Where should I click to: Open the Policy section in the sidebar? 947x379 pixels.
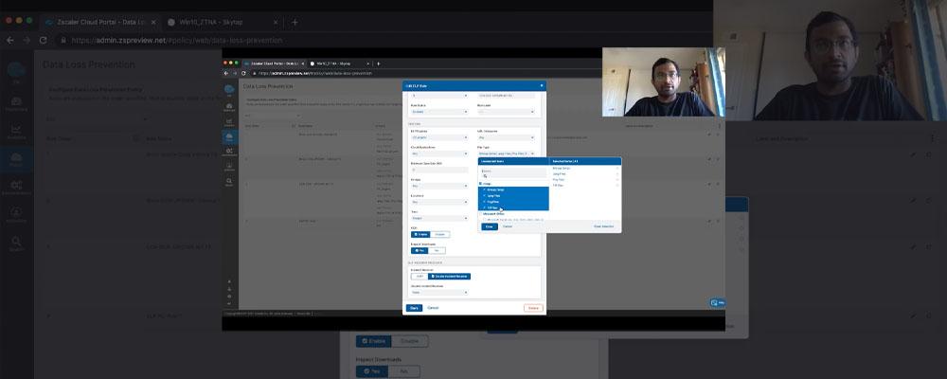pos(230,137)
